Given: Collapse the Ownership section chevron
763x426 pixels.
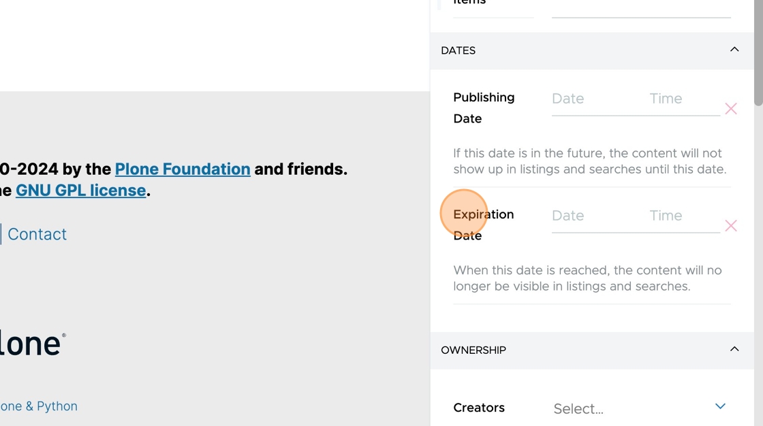Looking at the screenshot, I should click(x=734, y=349).
